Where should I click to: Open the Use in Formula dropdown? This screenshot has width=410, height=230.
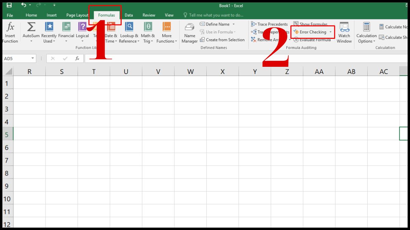pyautogui.click(x=218, y=32)
